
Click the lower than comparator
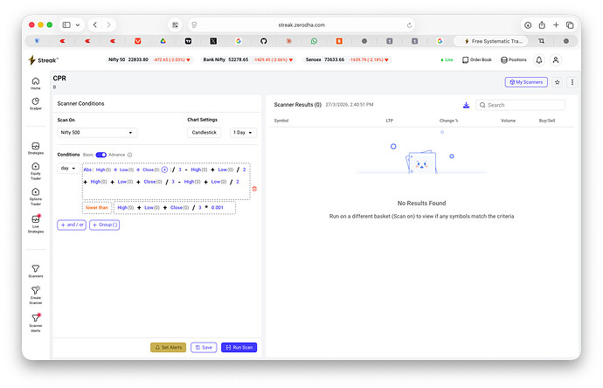tap(96, 208)
